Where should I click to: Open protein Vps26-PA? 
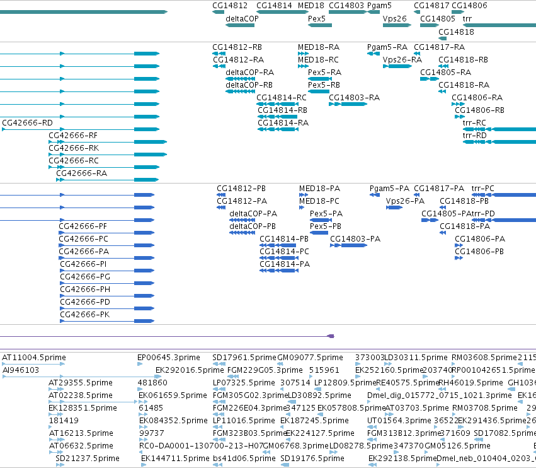(405, 202)
